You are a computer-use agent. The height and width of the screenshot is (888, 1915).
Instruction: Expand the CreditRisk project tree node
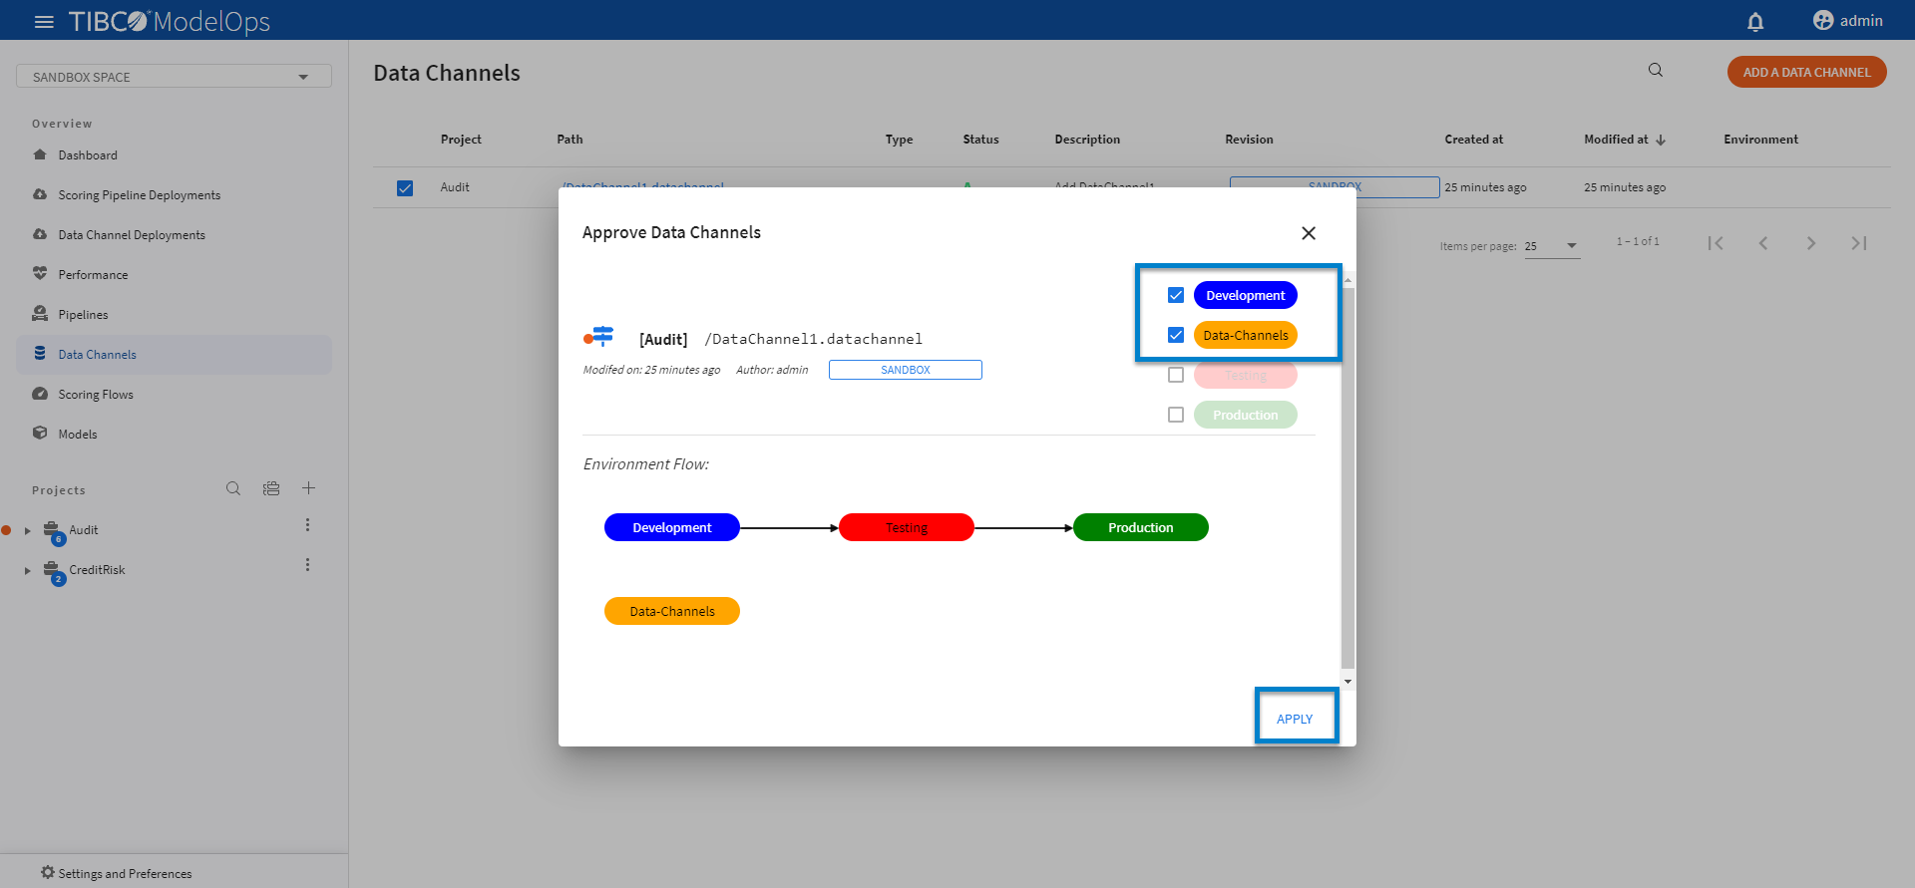28,570
